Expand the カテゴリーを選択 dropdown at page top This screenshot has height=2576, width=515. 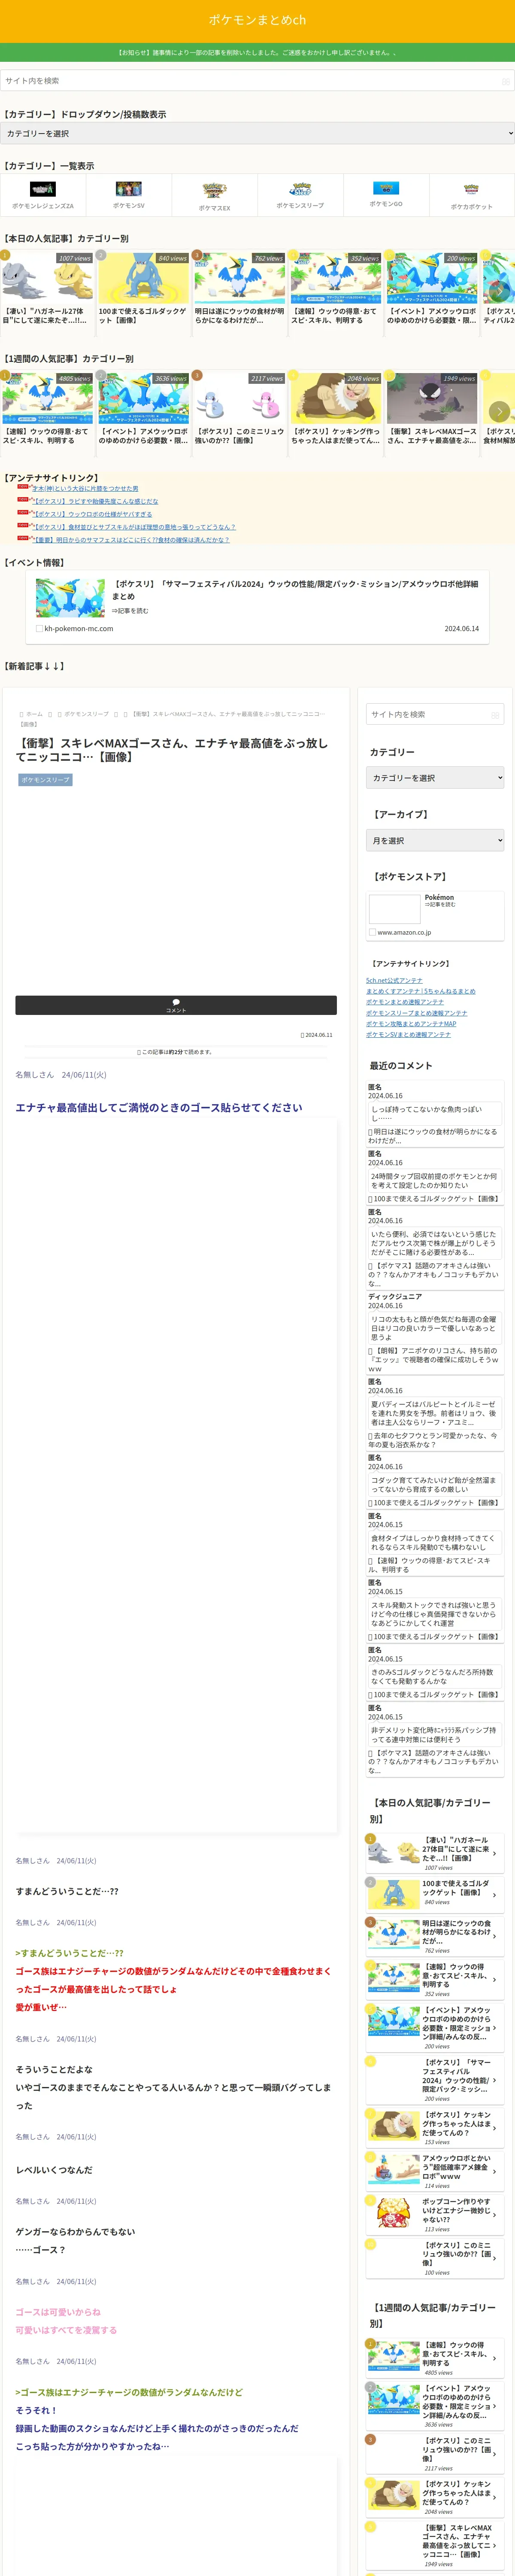point(257,133)
